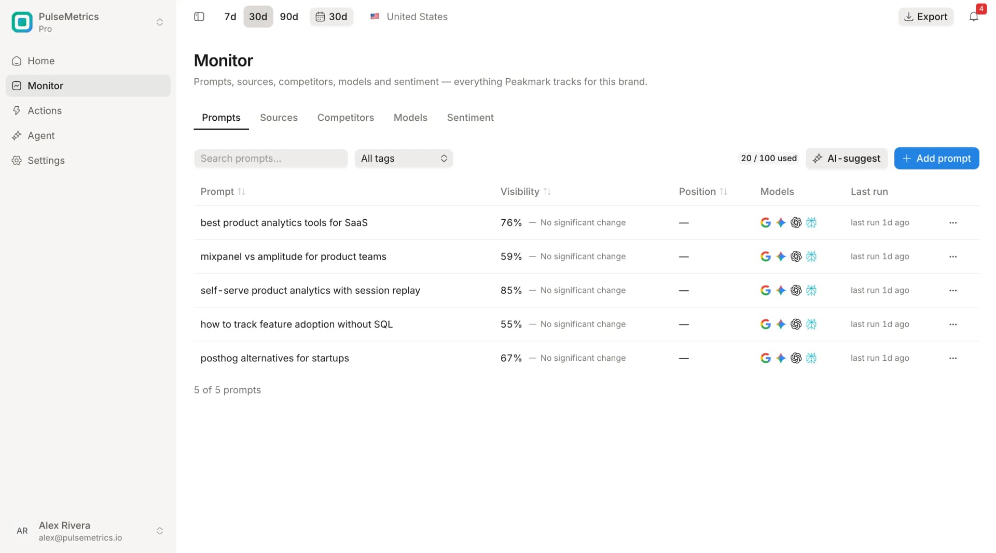Click Google icon in mixpanel vs amplitude row
Screen dimensions: 996x553
[766, 257]
